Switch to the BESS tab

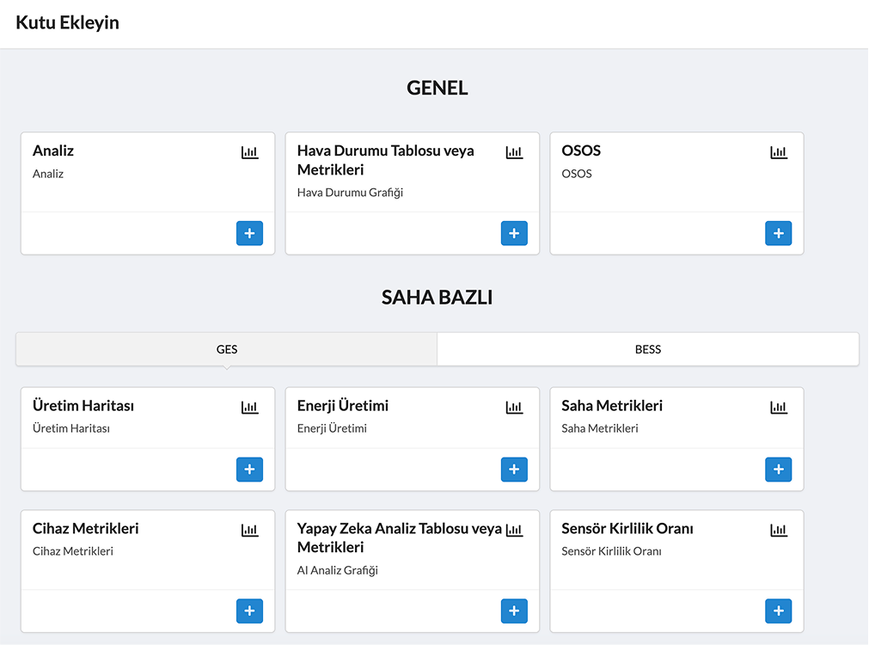[648, 349]
